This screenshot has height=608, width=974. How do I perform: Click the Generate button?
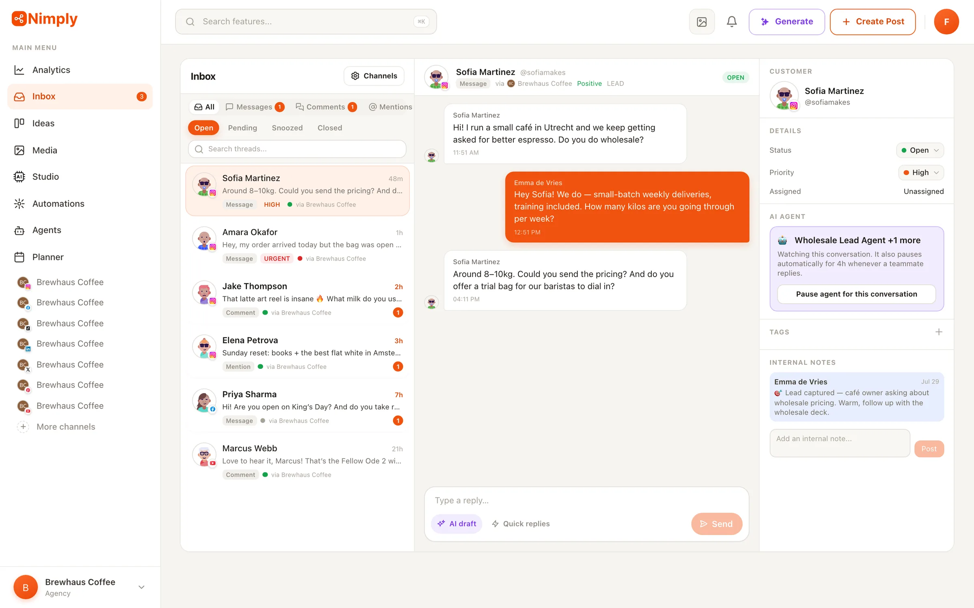coord(787,22)
